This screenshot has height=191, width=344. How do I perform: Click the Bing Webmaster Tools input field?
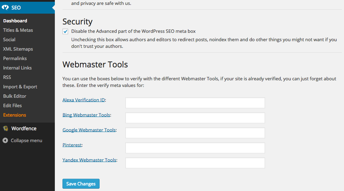click(x=195, y=118)
